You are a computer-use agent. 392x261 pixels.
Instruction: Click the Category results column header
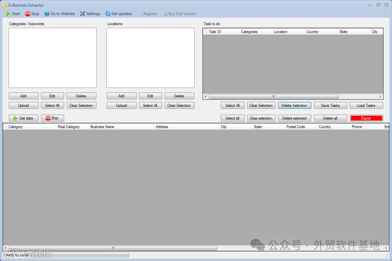[x=31, y=127]
